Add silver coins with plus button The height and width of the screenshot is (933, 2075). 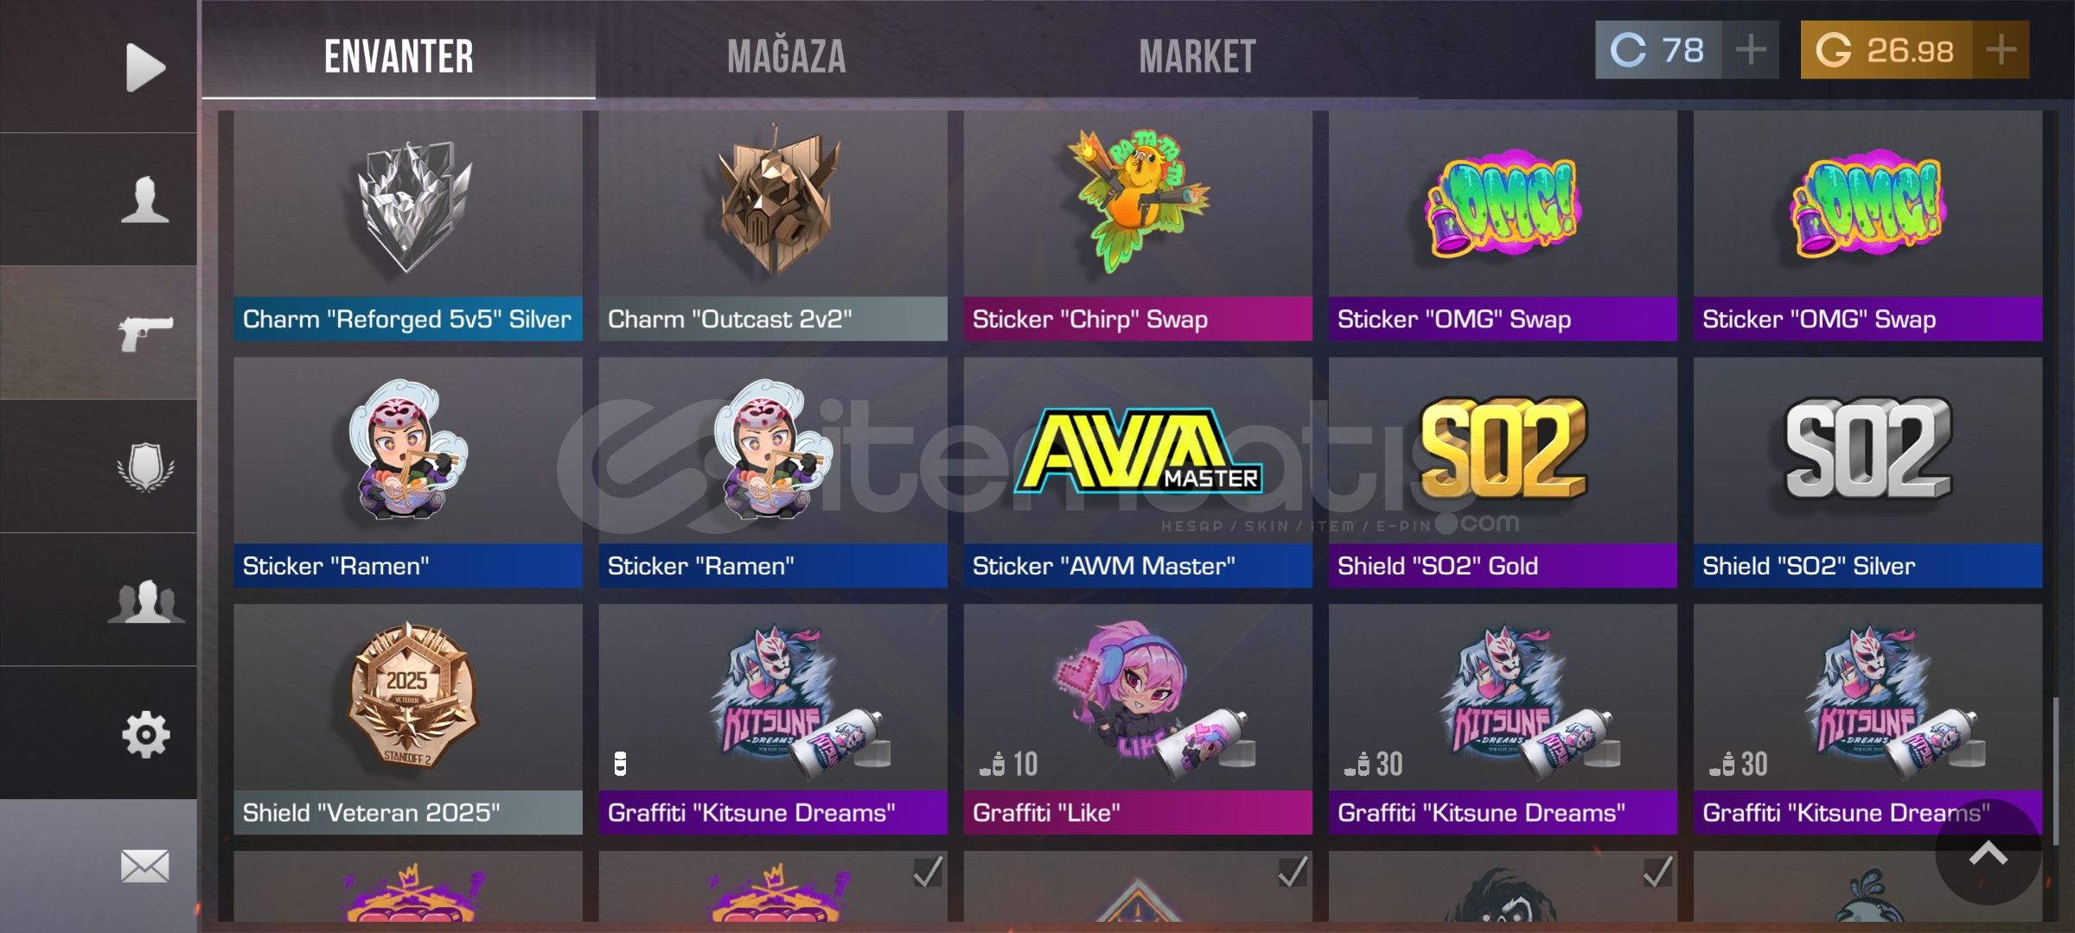1751,49
